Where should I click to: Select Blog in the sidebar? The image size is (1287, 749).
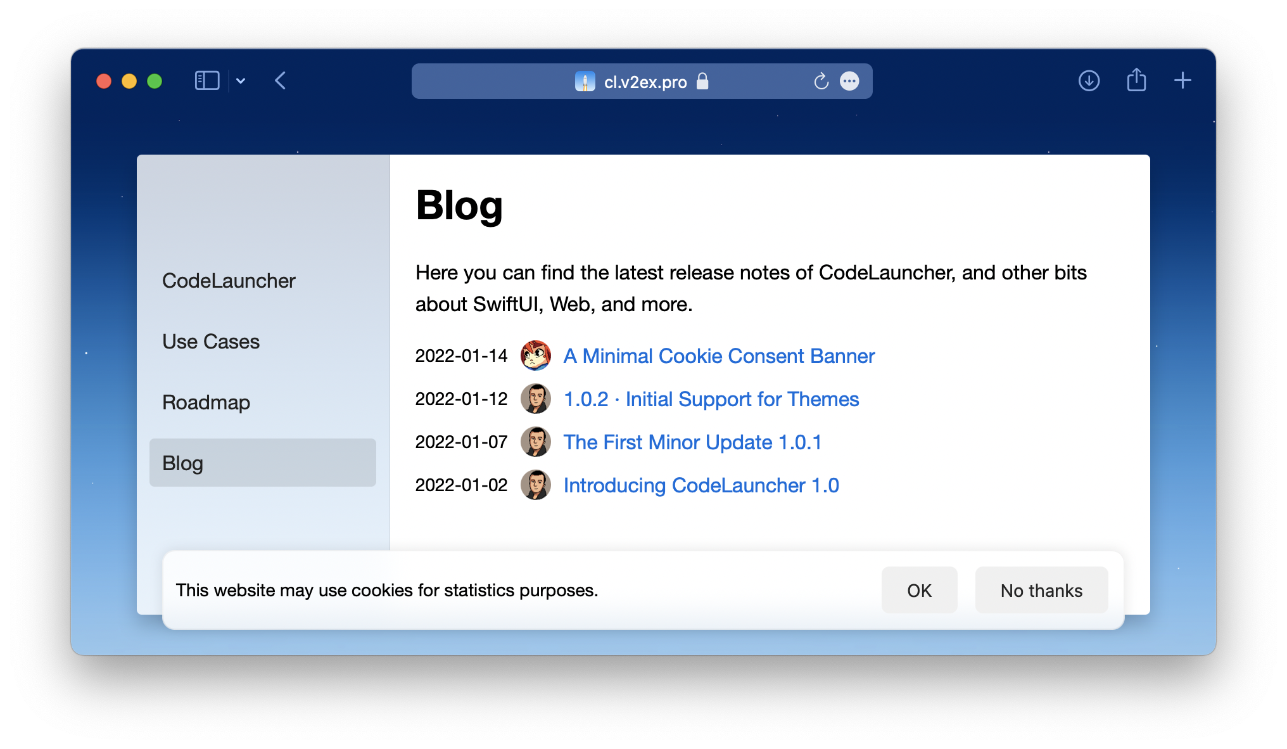pos(262,463)
